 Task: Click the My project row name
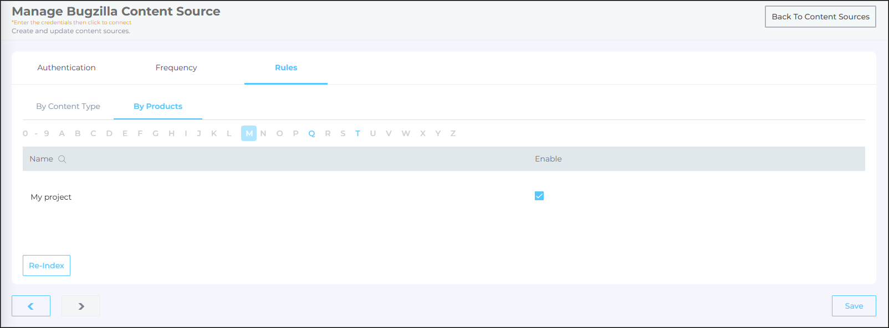pyautogui.click(x=51, y=197)
